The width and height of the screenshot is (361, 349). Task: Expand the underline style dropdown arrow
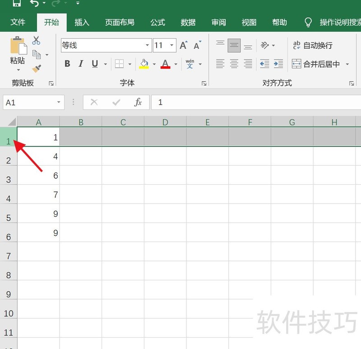click(x=106, y=64)
